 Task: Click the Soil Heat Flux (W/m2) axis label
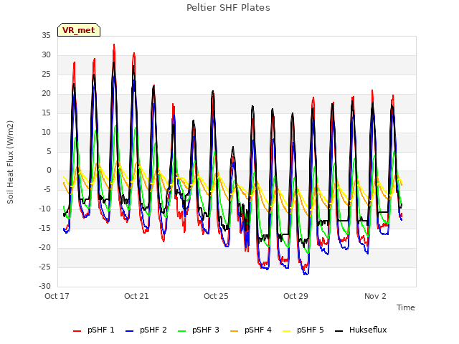click(x=10, y=162)
